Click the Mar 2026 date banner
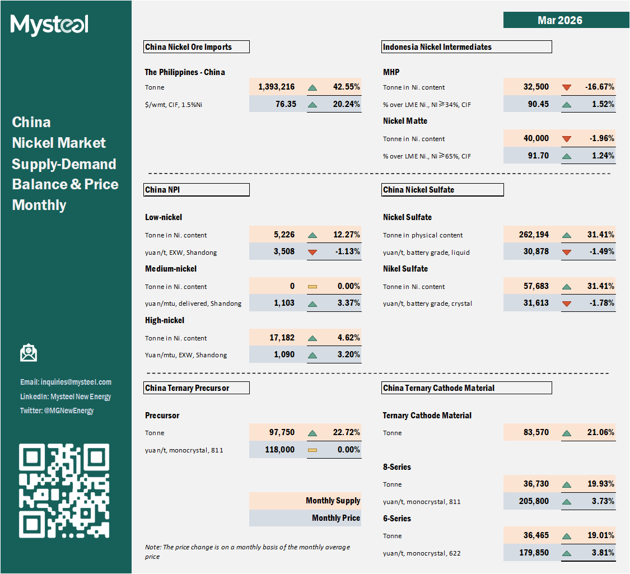Image resolution: width=630 pixels, height=574 pixels. [x=559, y=20]
